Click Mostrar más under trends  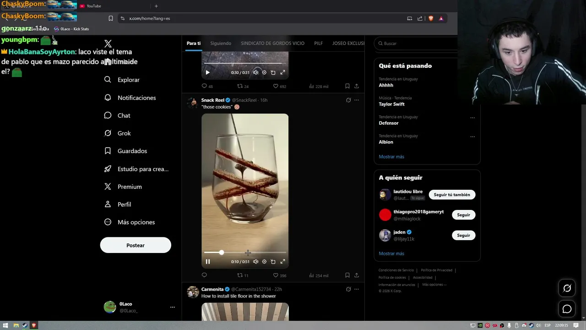pyautogui.click(x=391, y=157)
